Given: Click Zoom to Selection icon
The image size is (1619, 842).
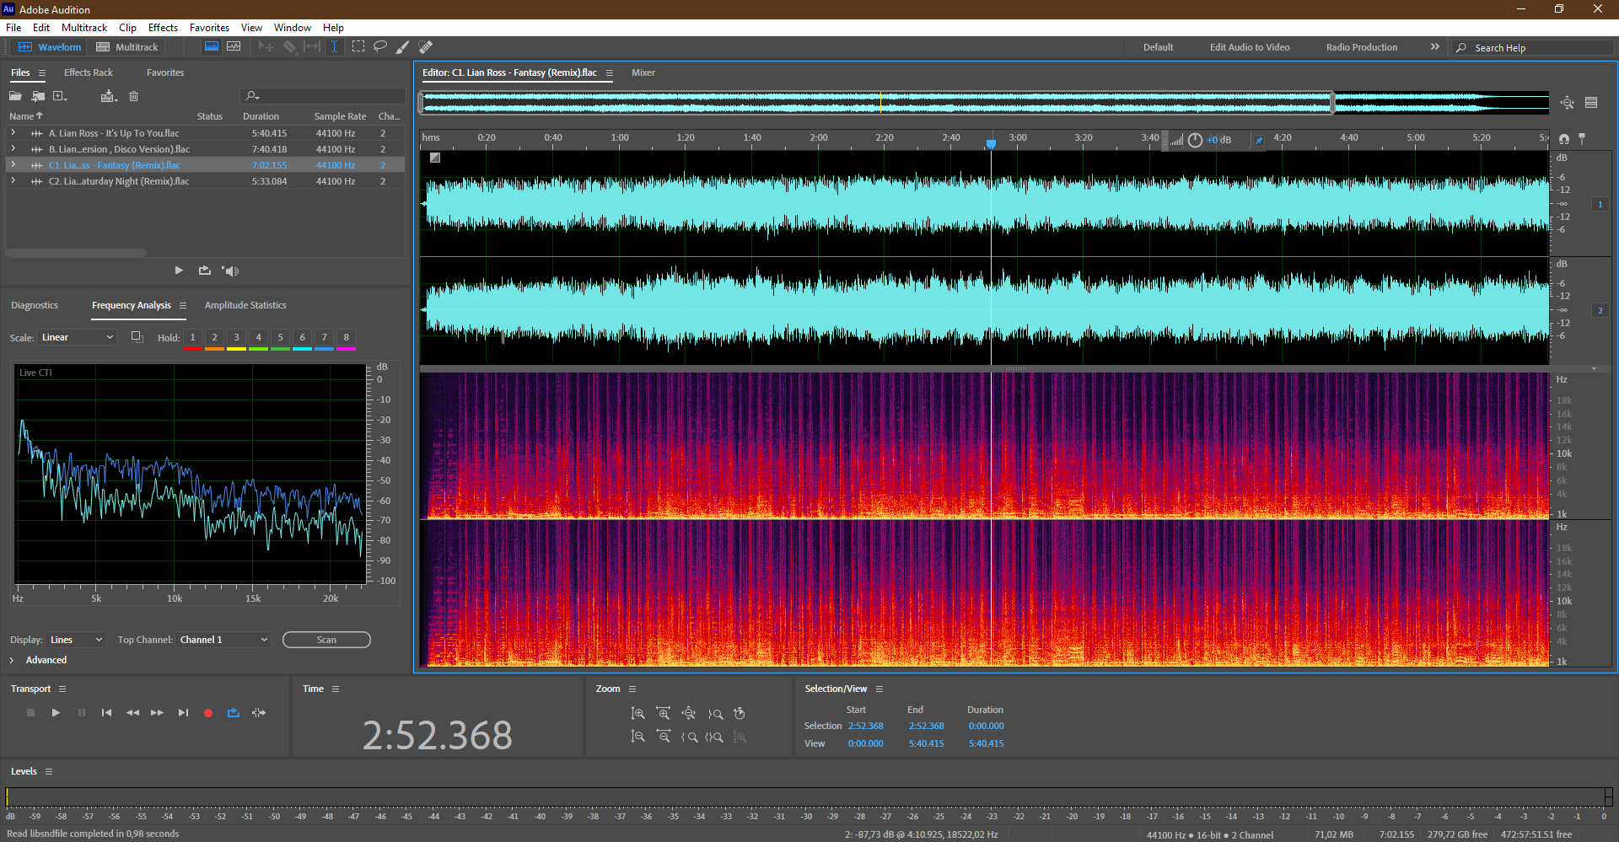Looking at the screenshot, I should pos(714,737).
